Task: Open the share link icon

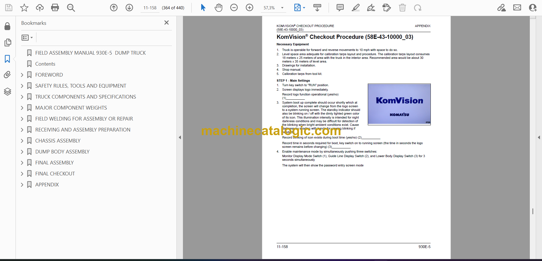Action: (x=501, y=8)
